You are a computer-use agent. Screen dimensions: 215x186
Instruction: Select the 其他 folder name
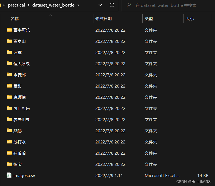(x=18, y=131)
